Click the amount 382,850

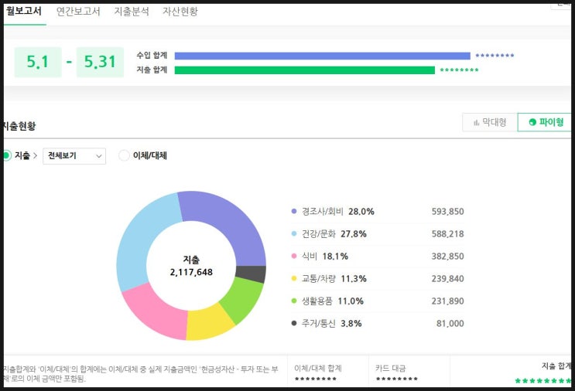click(448, 257)
